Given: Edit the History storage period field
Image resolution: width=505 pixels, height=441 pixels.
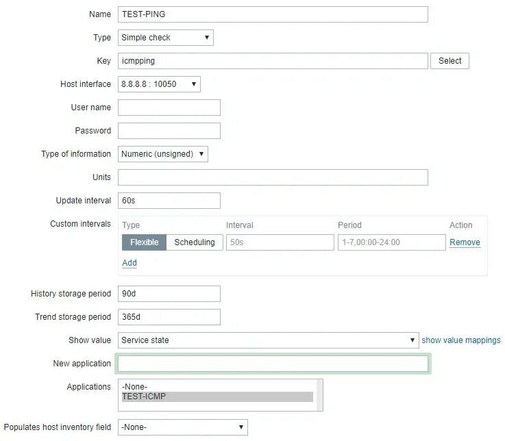Looking at the screenshot, I should [x=169, y=294].
